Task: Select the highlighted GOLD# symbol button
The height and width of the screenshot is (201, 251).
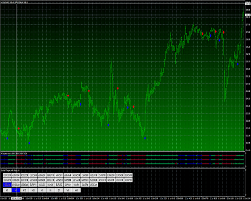Action: [x=7, y=185]
